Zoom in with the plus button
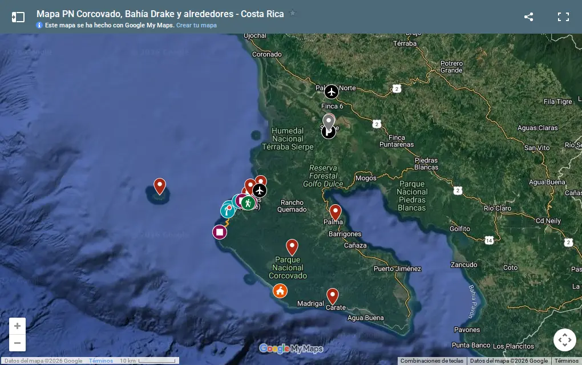Image resolution: width=582 pixels, height=365 pixels. coord(18,326)
